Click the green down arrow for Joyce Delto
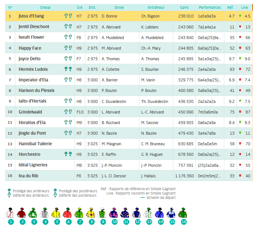The height and width of the screenshot is (235, 253). pyautogui.click(x=240, y=58)
